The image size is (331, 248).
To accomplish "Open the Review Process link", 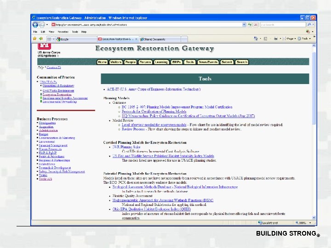I will (x=133, y=129).
